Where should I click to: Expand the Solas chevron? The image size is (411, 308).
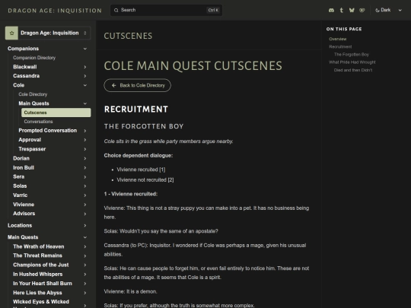click(85, 186)
